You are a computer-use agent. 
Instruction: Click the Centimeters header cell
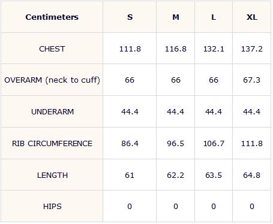click(x=52, y=17)
